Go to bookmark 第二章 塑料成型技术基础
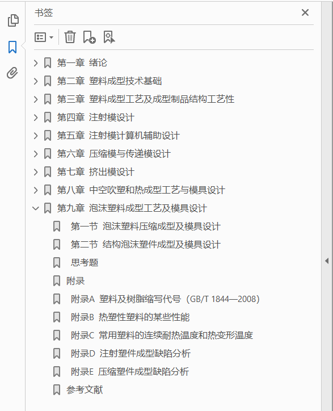The width and height of the screenshot is (333, 411). [x=109, y=81]
